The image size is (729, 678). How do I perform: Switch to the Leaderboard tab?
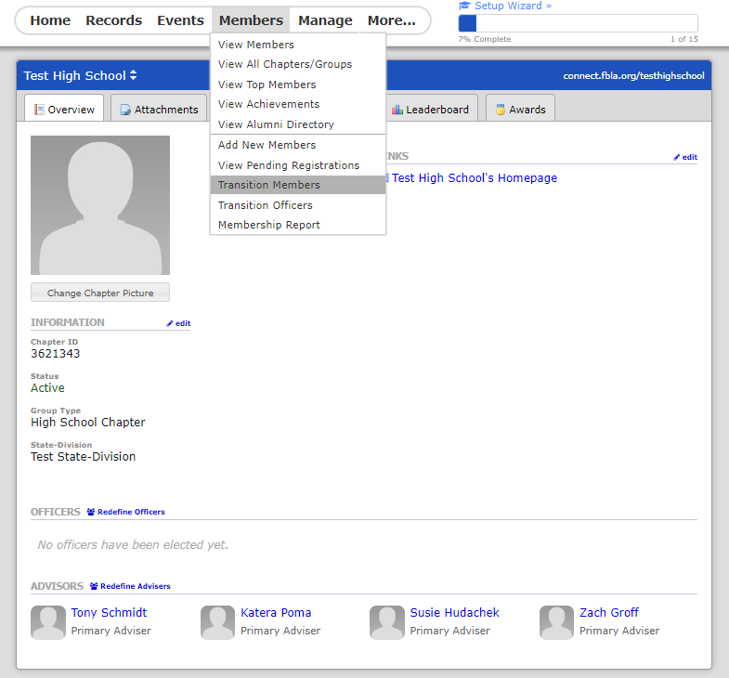(x=431, y=109)
